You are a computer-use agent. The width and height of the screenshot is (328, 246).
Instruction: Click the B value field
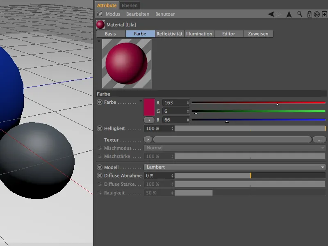175,120
